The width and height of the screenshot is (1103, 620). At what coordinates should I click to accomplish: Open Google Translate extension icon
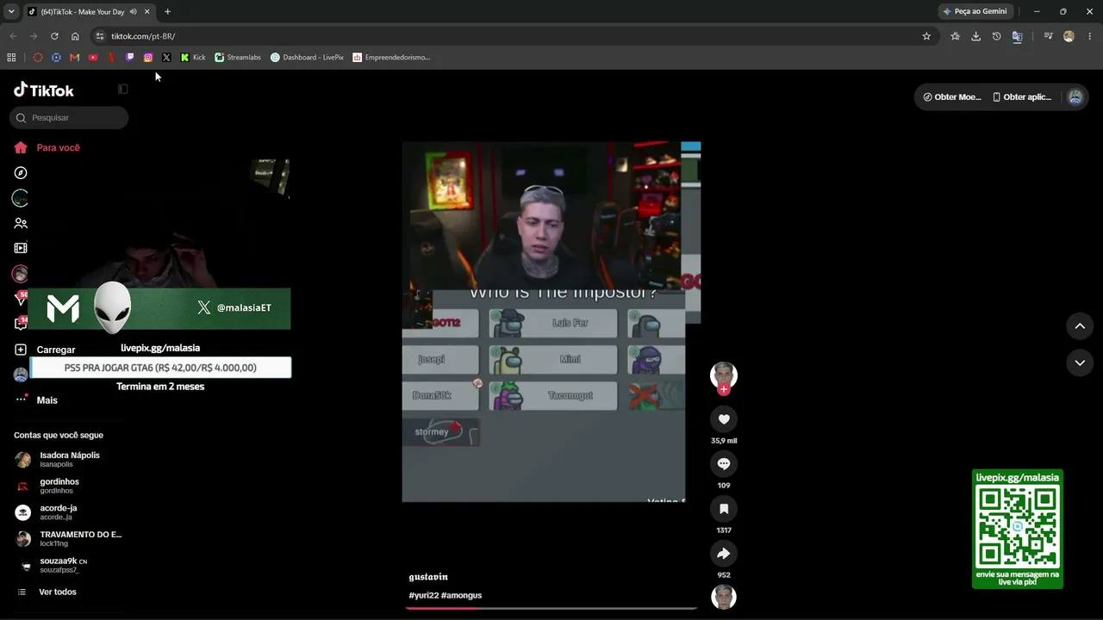(1017, 36)
